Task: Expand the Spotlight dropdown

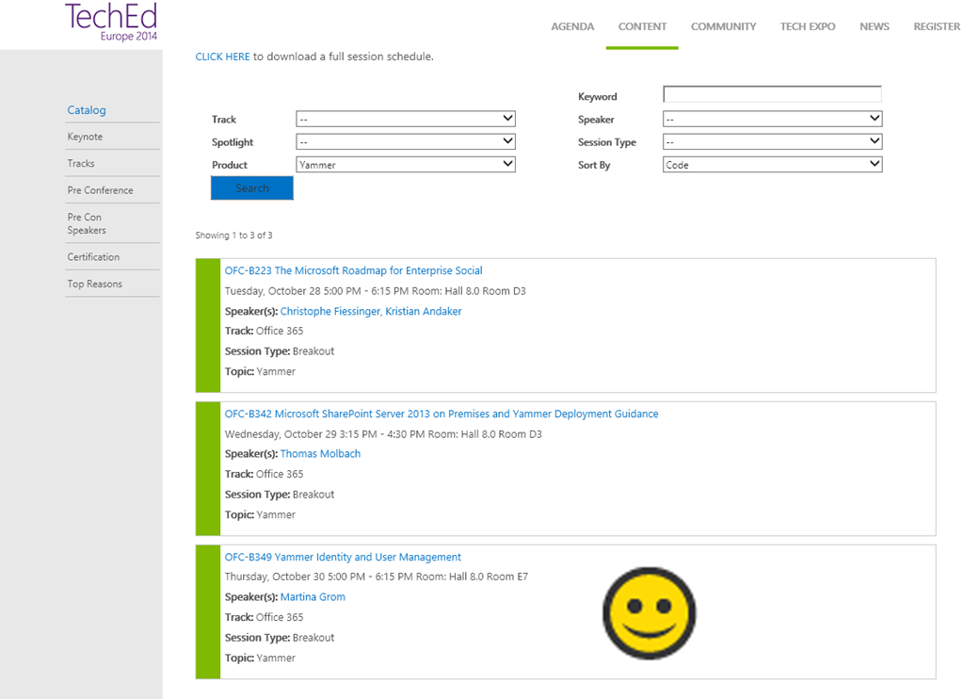Action: click(x=405, y=141)
